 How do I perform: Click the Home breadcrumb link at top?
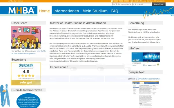[20, 1]
